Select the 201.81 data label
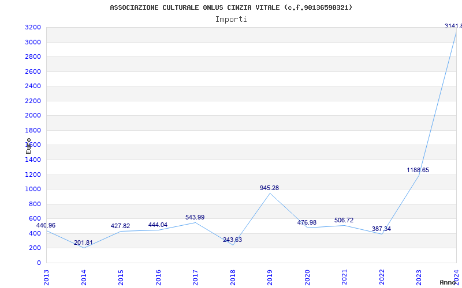Screen dimensions: 462x288 (x=83, y=243)
